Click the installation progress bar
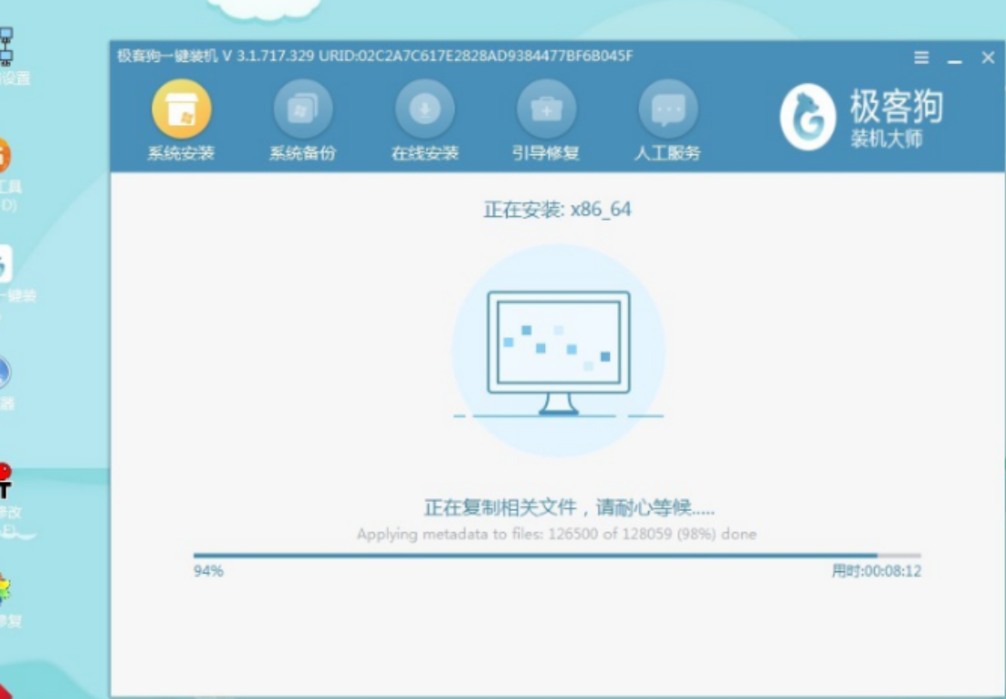Viewport: 1006px width, 699px height. (x=557, y=555)
